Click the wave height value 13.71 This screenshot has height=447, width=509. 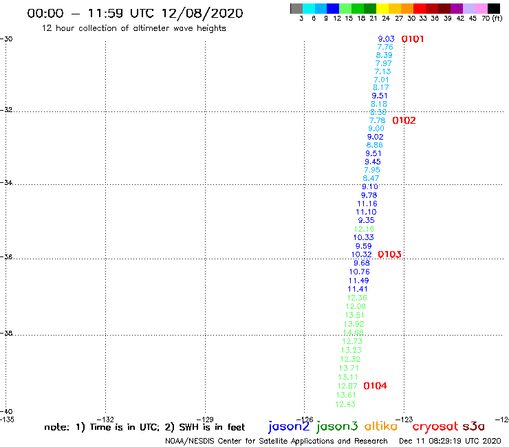pos(349,368)
